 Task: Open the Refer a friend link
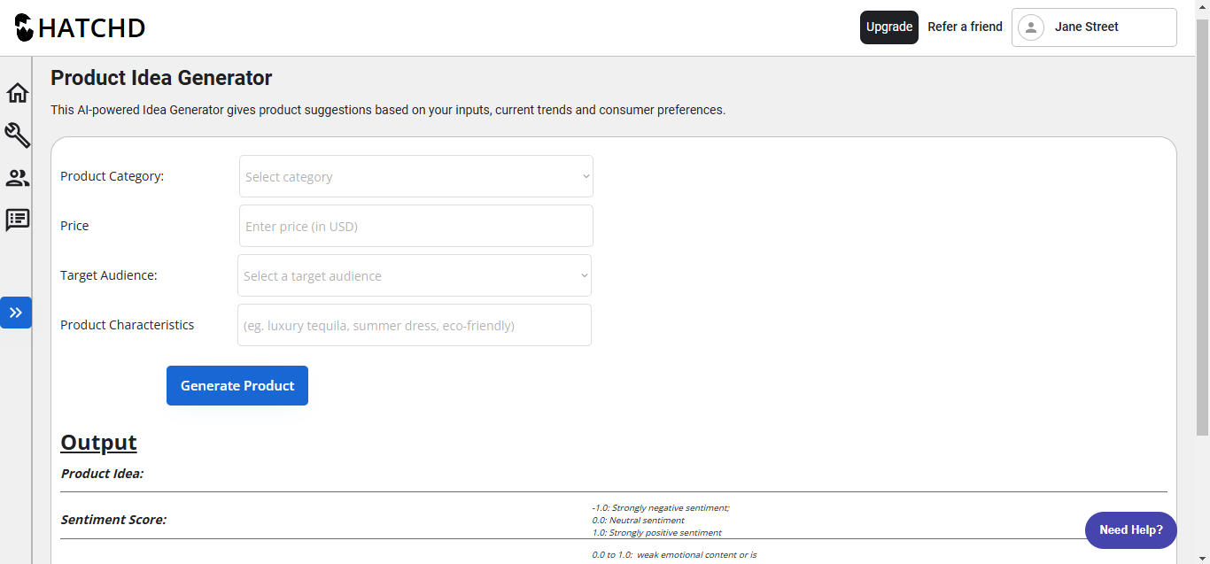click(965, 27)
